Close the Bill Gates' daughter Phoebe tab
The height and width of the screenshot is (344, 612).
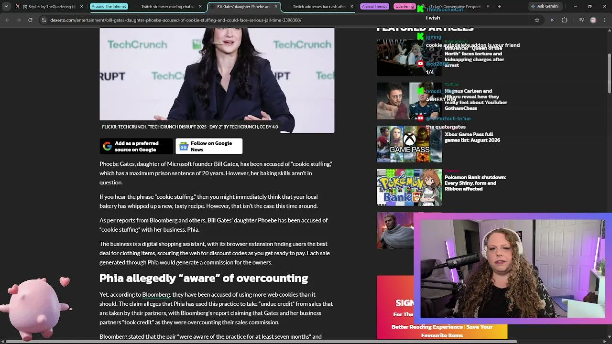coord(276,7)
